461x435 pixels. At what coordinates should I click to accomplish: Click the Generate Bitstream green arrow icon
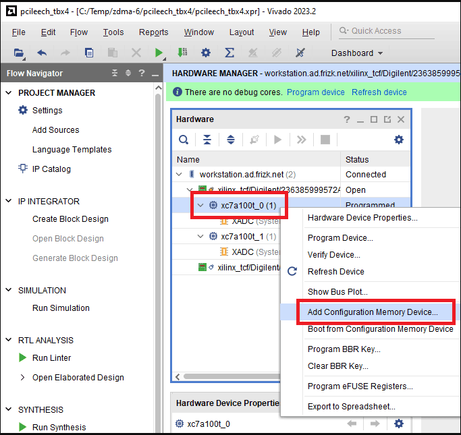pos(182,53)
